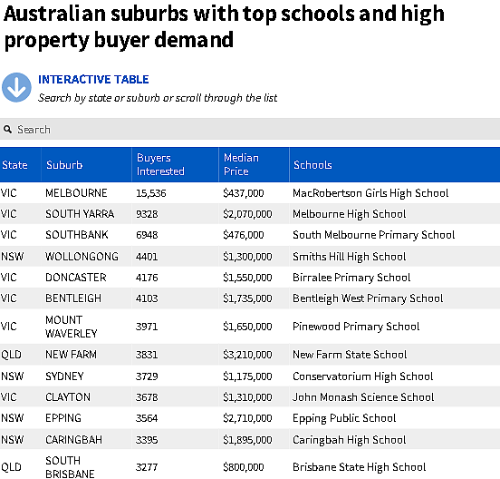Viewport: 500px width, 479px height.
Task: Sort by the Suburb column header
Action: tap(64, 165)
